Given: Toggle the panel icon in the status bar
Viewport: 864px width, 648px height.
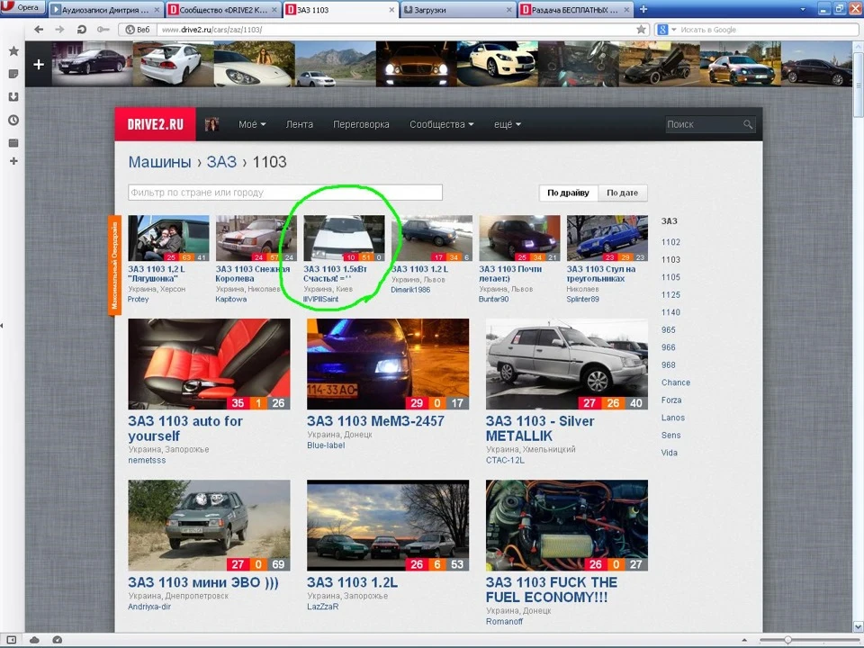Looking at the screenshot, I should point(11,640).
